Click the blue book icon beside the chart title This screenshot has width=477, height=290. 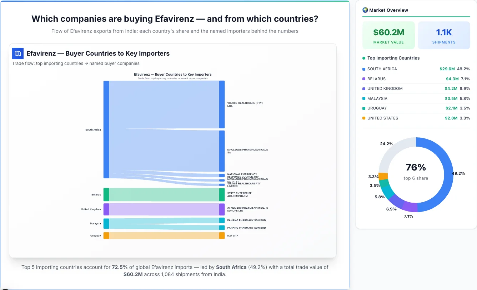17,53
